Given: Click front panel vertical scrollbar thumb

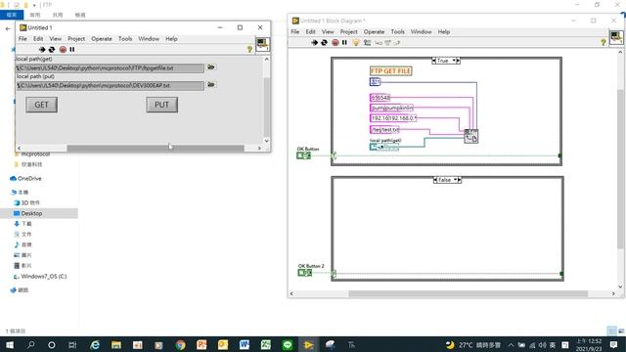Looking at the screenshot, I should [266, 107].
